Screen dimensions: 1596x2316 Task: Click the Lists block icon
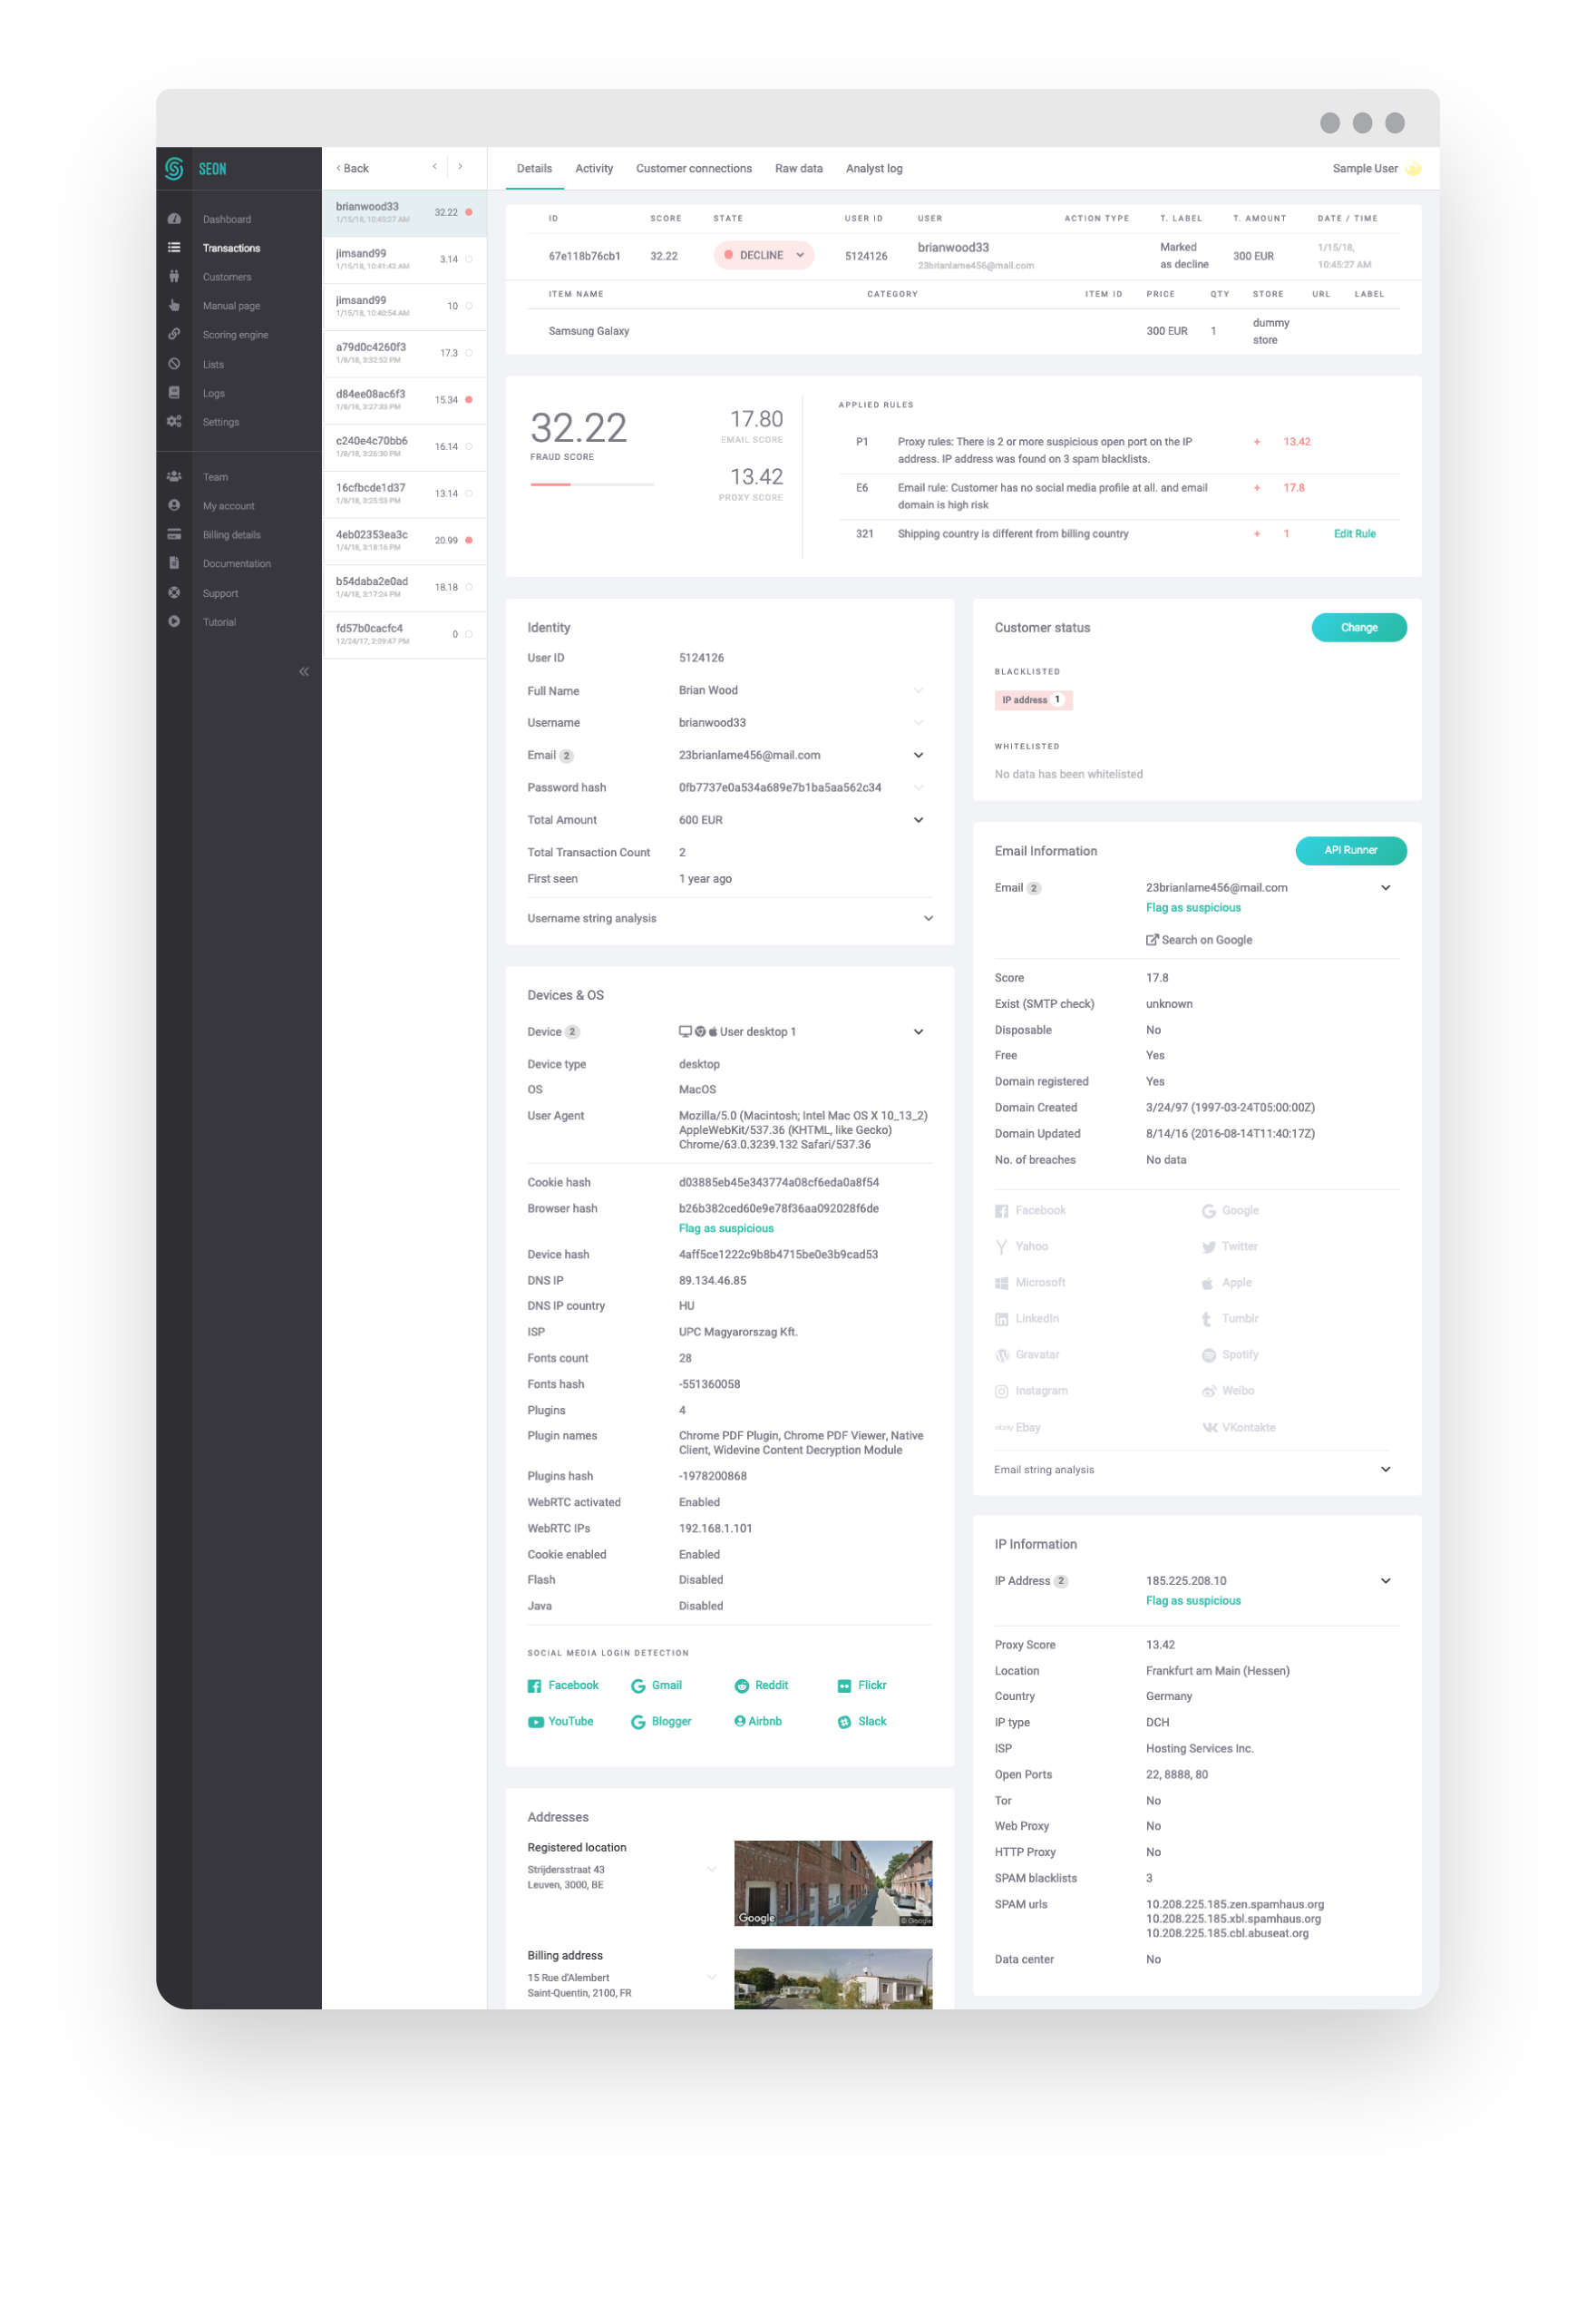coord(174,364)
